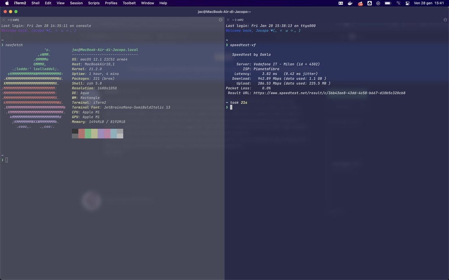Viewport: 449px width, 280px height.
Task: Click the 'ISP: PianetaFibra' line
Action: click(261, 69)
